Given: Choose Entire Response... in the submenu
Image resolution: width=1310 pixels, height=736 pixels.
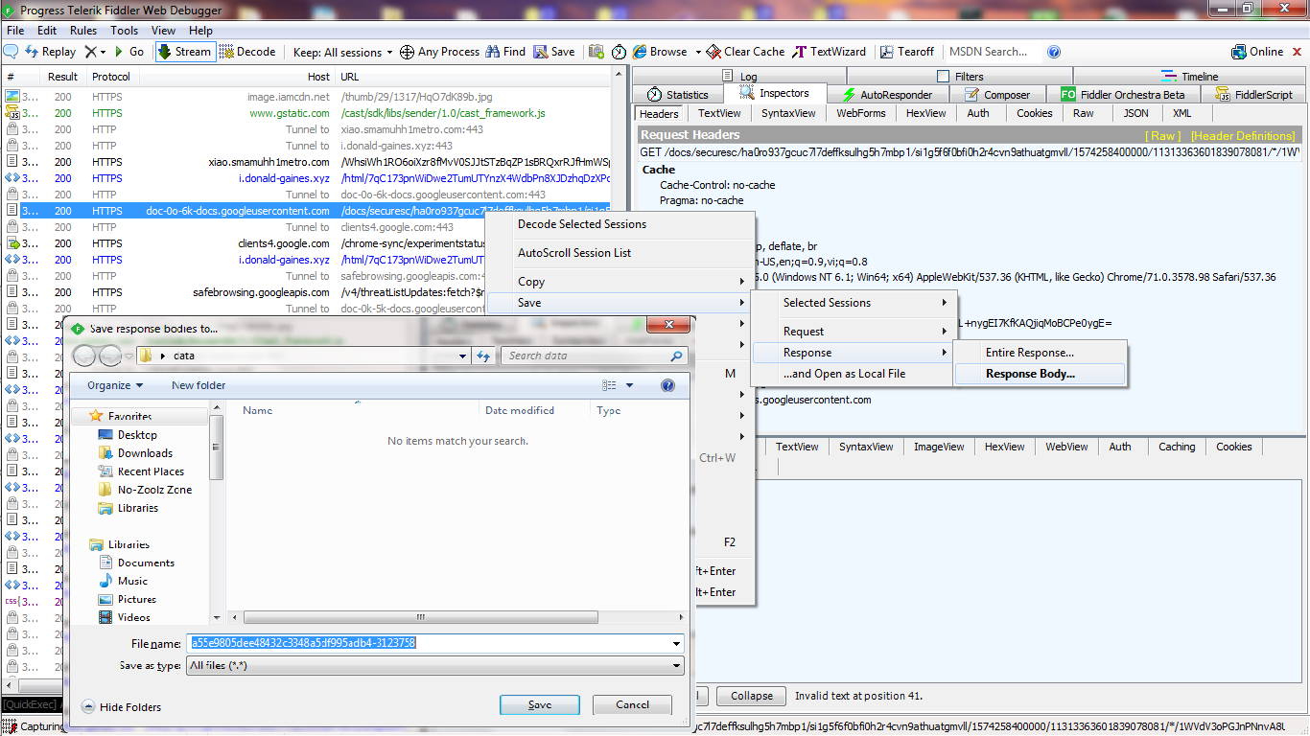Looking at the screenshot, I should (x=1040, y=353).
